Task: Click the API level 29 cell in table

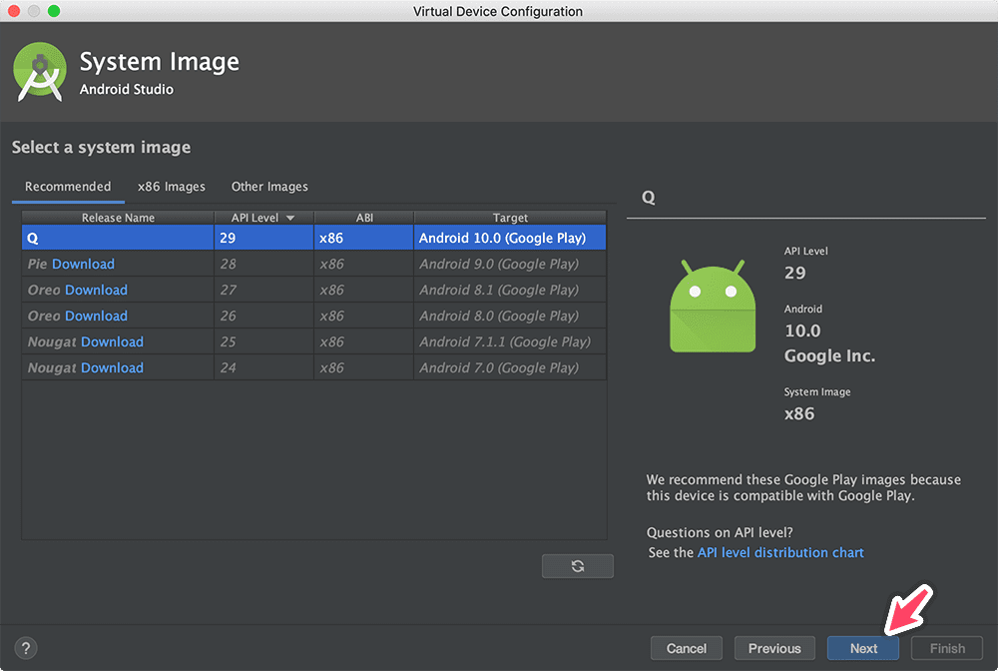Action: [264, 238]
